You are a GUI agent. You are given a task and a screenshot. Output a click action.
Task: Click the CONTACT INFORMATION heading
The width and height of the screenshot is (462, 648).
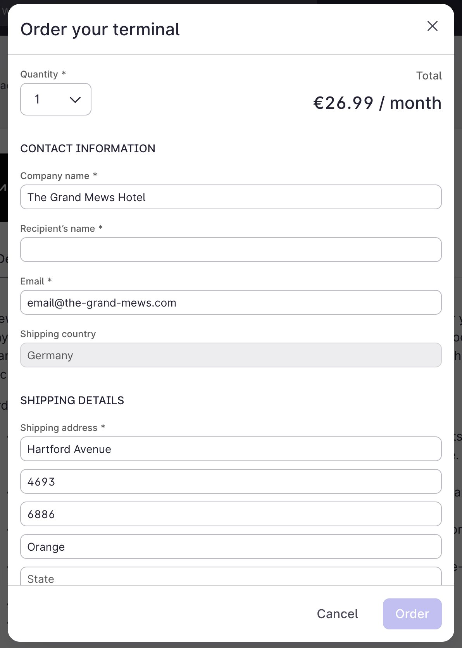point(88,148)
